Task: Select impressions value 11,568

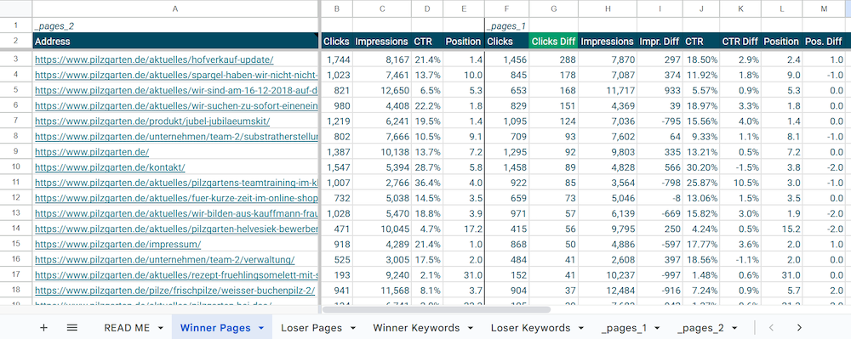Action: pyautogui.click(x=381, y=291)
